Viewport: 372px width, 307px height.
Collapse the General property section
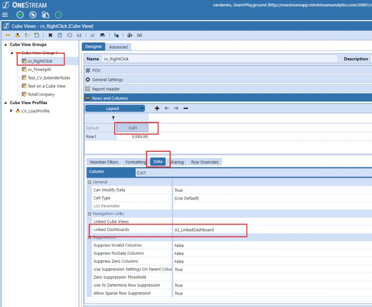click(x=89, y=182)
